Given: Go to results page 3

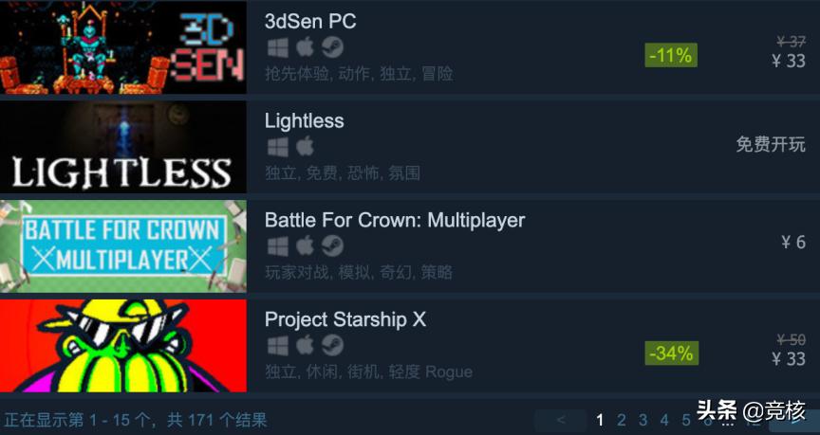Looking at the screenshot, I should coord(643,420).
